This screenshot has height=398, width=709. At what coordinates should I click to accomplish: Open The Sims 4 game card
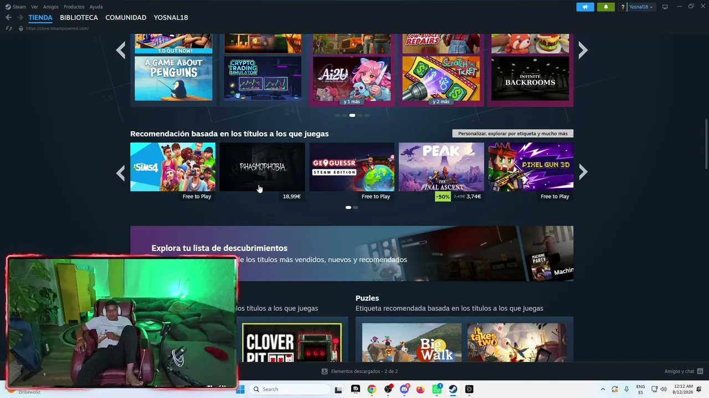click(173, 167)
